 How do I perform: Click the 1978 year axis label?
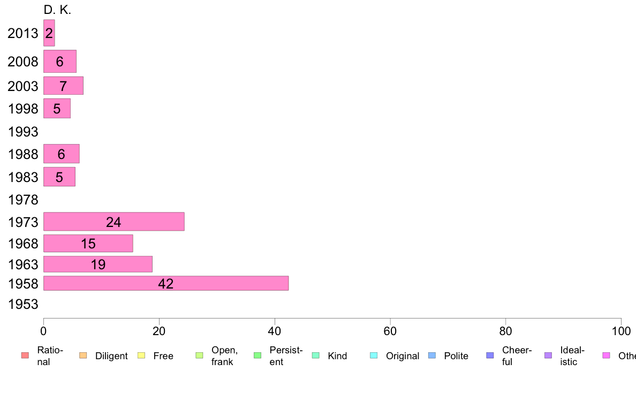coord(23,200)
